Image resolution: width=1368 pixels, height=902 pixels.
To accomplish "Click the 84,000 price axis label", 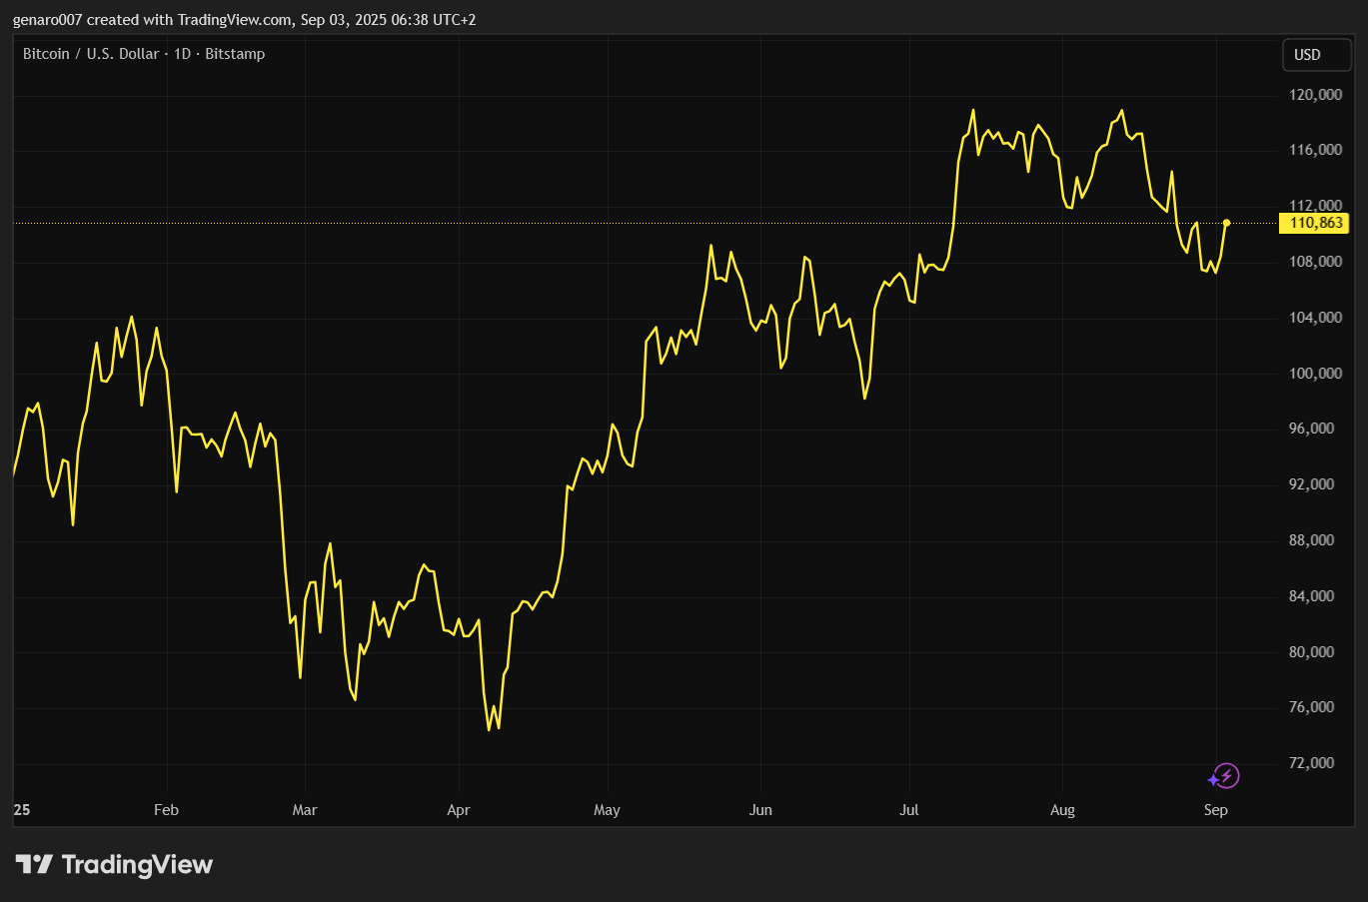I will 1312,596.
